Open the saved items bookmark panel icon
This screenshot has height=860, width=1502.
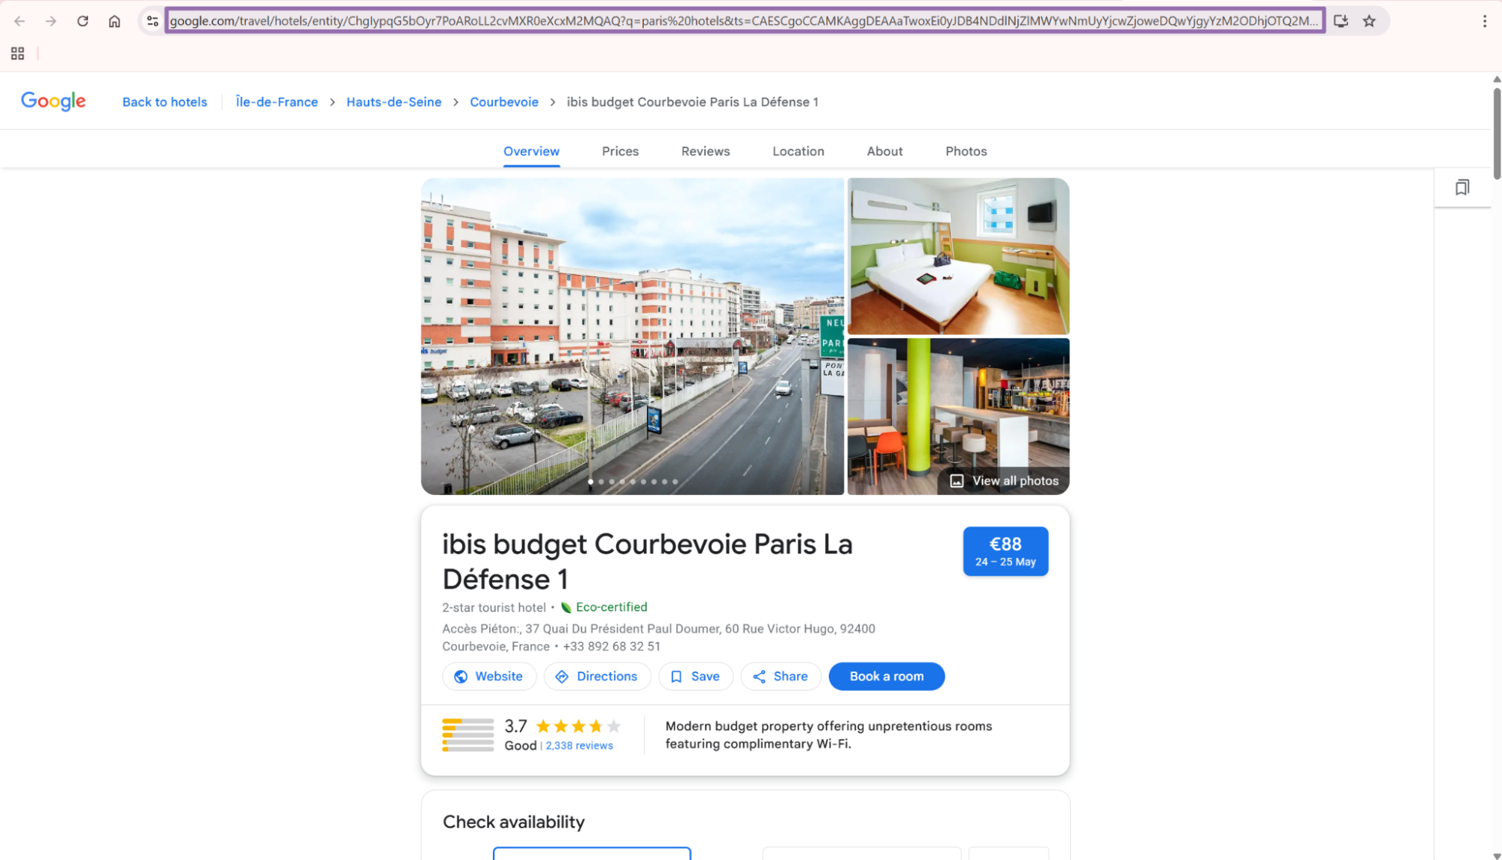(x=1462, y=187)
